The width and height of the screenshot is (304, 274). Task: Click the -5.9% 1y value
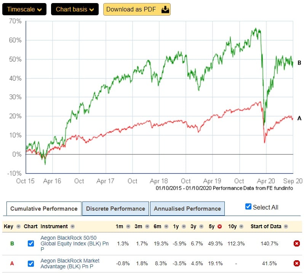[x=179, y=243]
